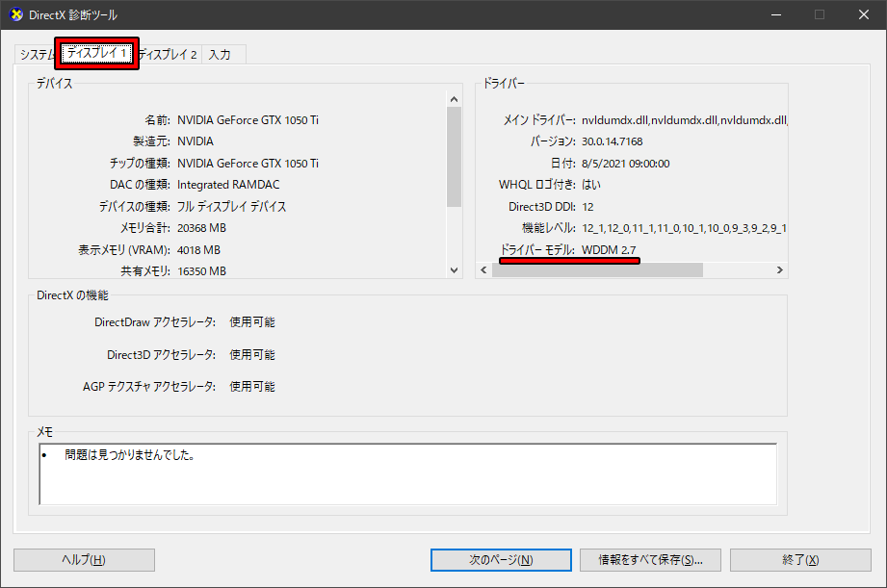Click the name value NVIDIA GeForce GTX 1050 Ti
Viewport: 887px width, 588px height.
pos(248,120)
